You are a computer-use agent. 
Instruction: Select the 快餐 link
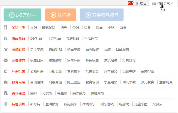pos(87,27)
